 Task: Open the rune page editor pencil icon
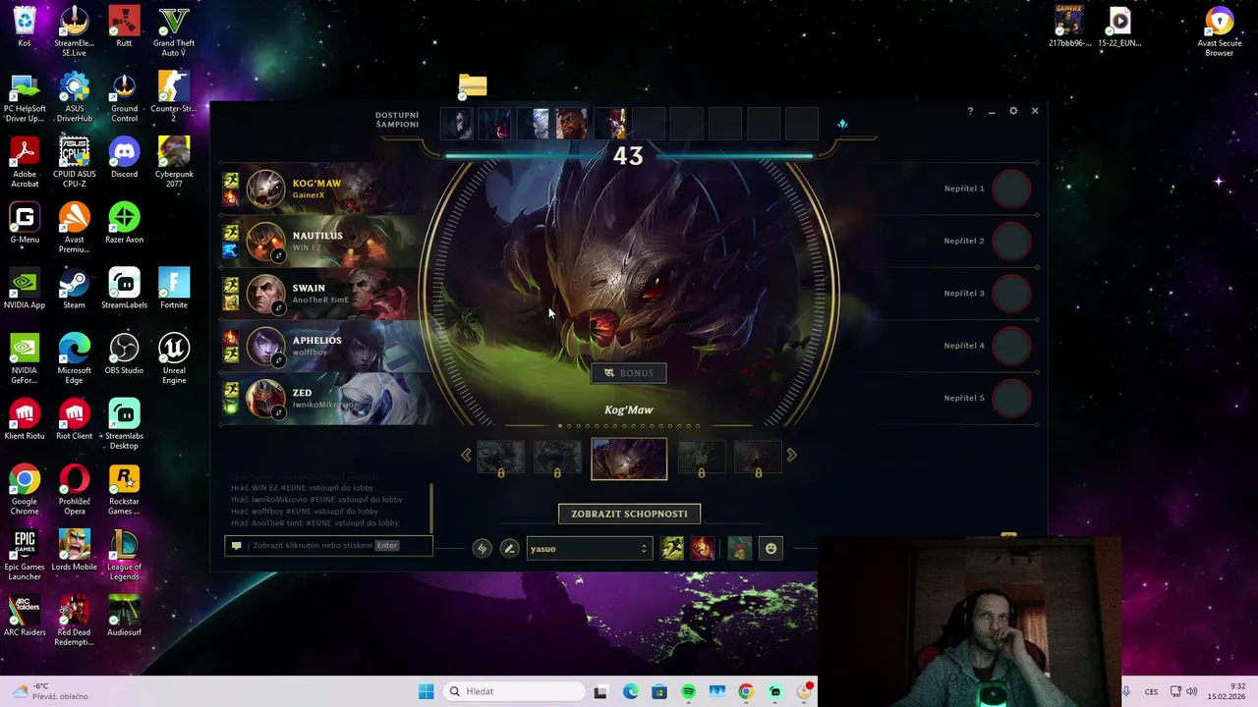tap(509, 549)
